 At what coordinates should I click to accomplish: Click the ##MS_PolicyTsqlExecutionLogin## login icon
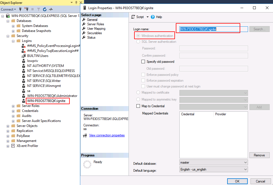(24, 51)
